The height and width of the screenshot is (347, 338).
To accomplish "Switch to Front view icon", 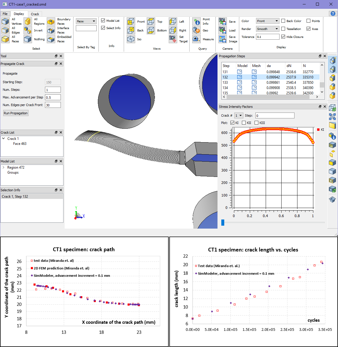I will coord(131,21).
